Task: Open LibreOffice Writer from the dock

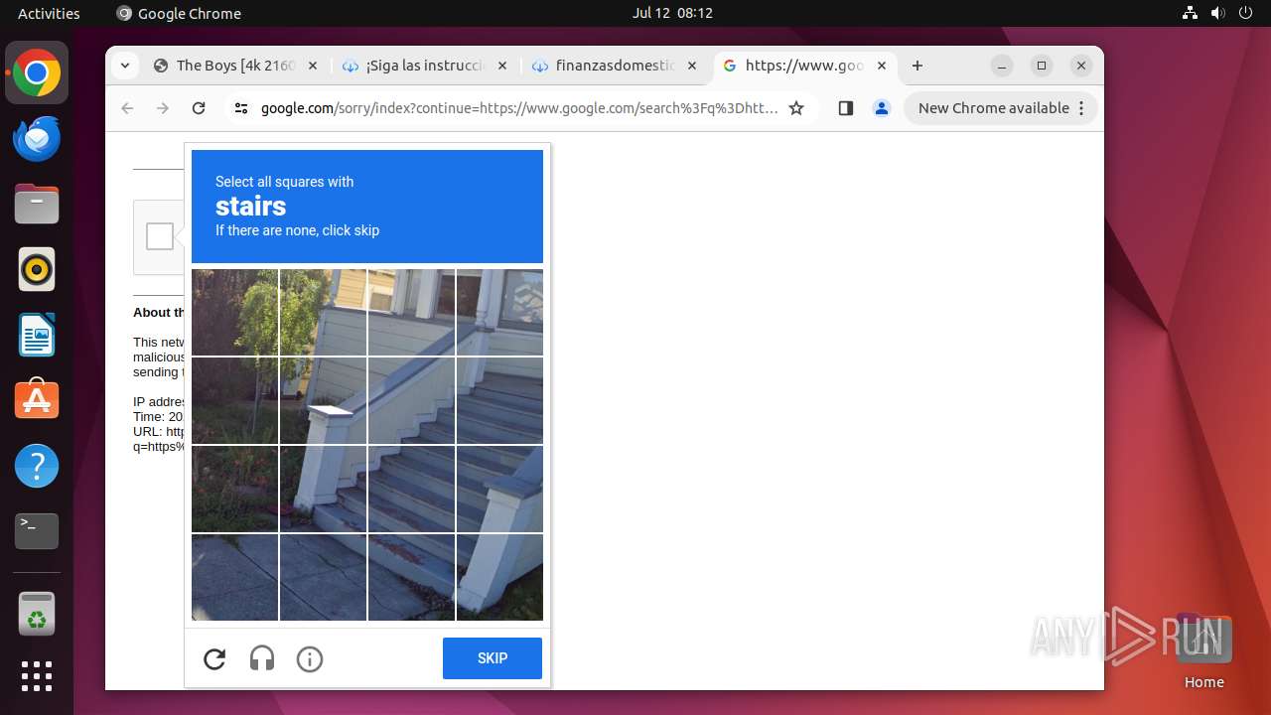Action: 37,335
